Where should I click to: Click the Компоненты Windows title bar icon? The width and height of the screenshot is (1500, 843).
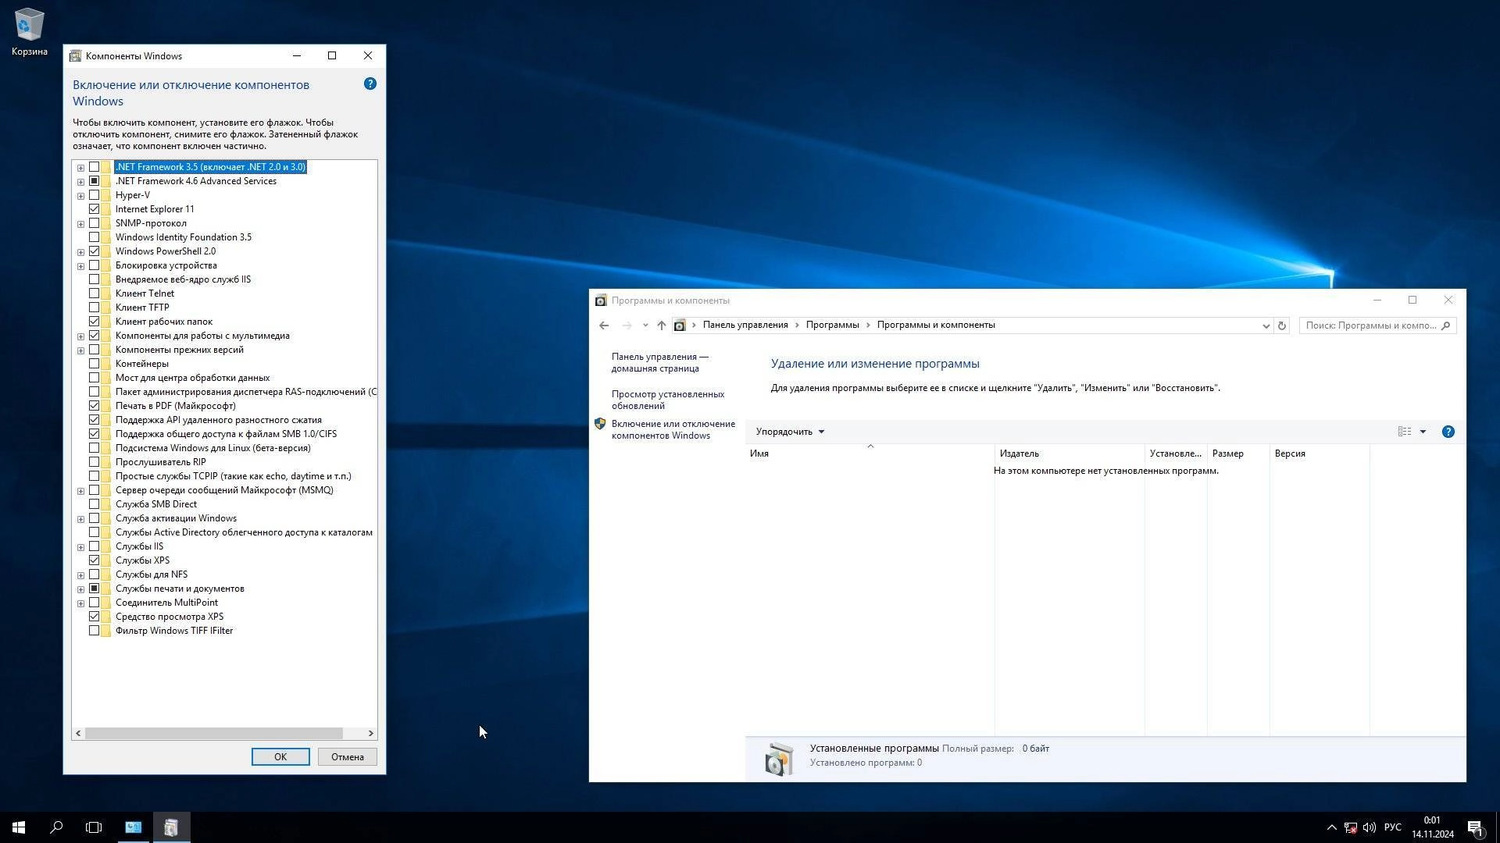[75, 56]
